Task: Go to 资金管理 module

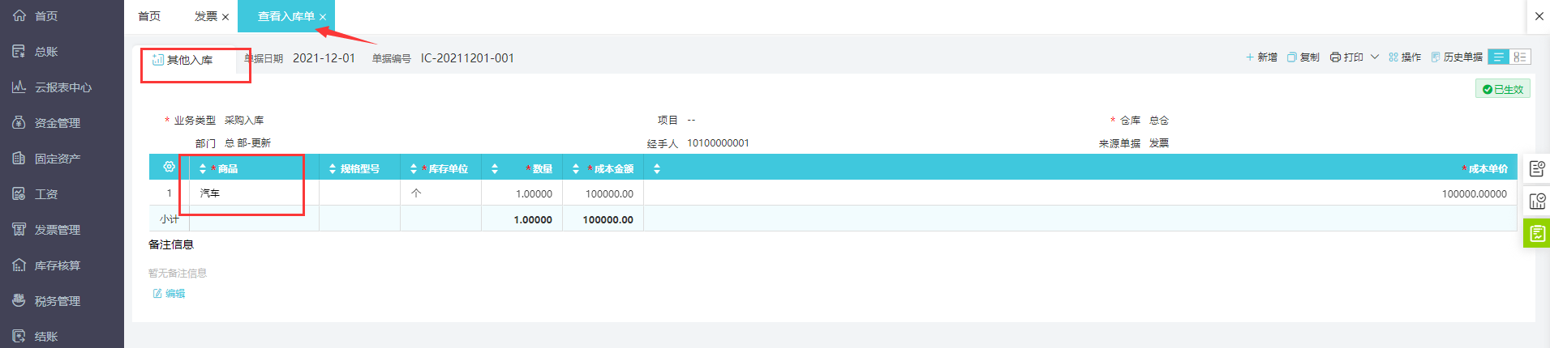Action: (x=57, y=123)
